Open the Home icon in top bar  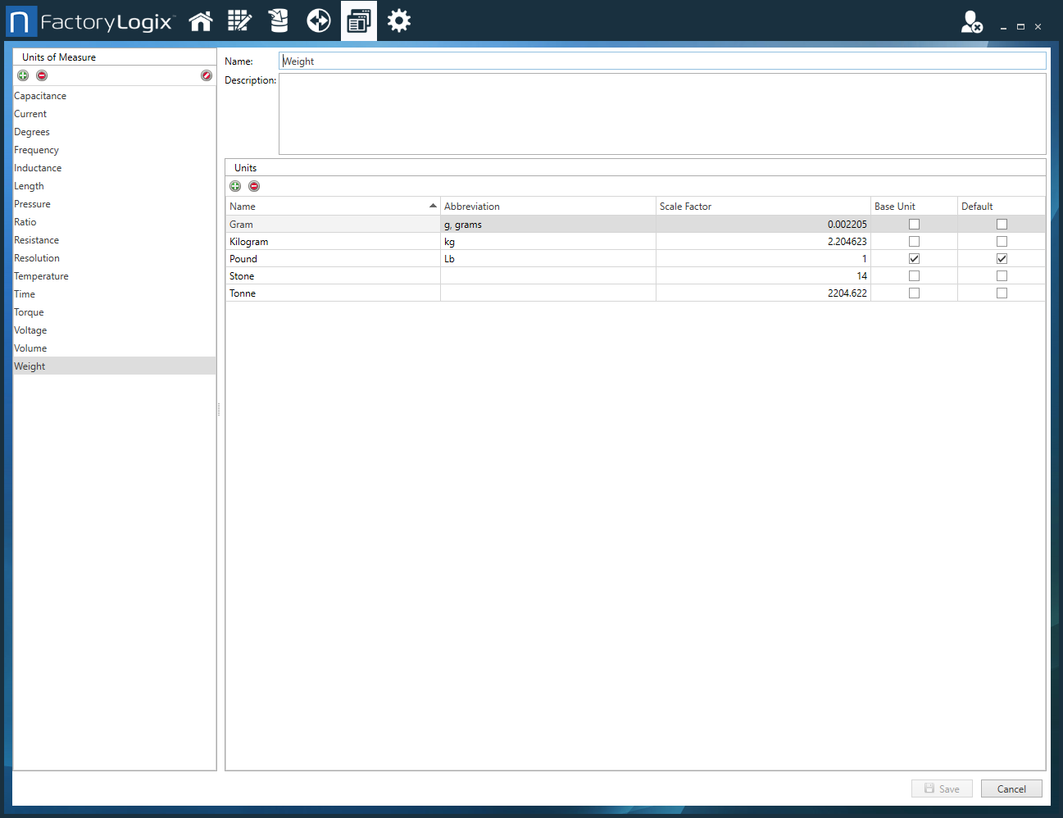201,21
